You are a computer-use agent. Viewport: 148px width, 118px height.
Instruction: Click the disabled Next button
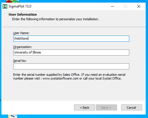pos(106,108)
